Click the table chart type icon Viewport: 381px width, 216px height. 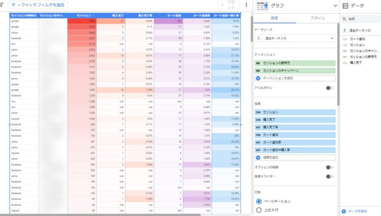[262, 6]
